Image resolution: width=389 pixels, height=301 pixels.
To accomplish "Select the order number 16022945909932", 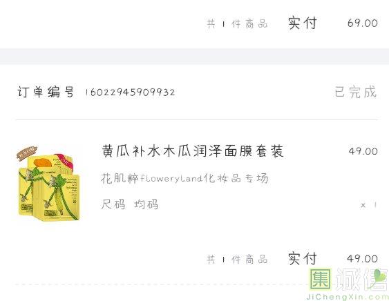I will tap(131, 93).
